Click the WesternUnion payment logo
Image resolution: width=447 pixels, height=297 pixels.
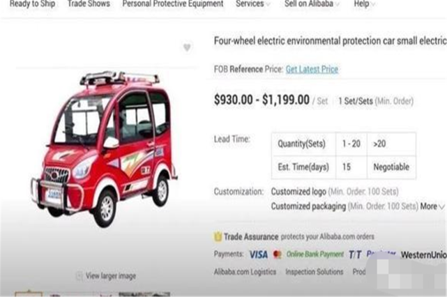tap(423, 254)
